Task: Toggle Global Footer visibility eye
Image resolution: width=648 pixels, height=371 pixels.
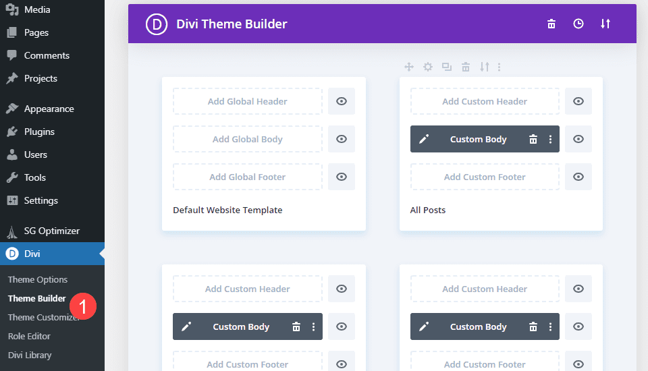Action: [x=342, y=177]
